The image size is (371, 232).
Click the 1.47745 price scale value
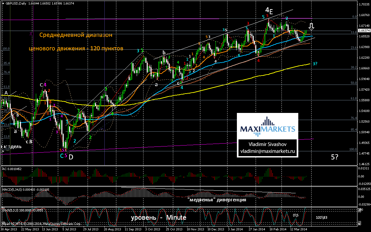coord(365,153)
